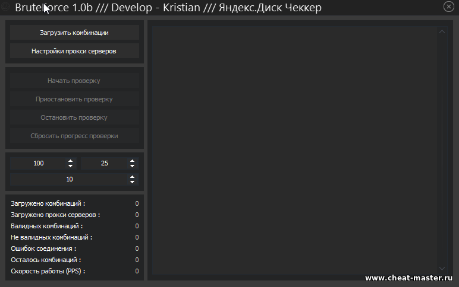Close the BruteForce window

[448, 7]
